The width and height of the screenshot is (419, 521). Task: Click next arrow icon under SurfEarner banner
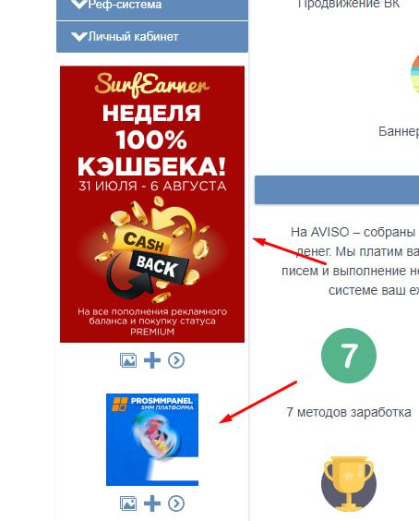pos(176,360)
